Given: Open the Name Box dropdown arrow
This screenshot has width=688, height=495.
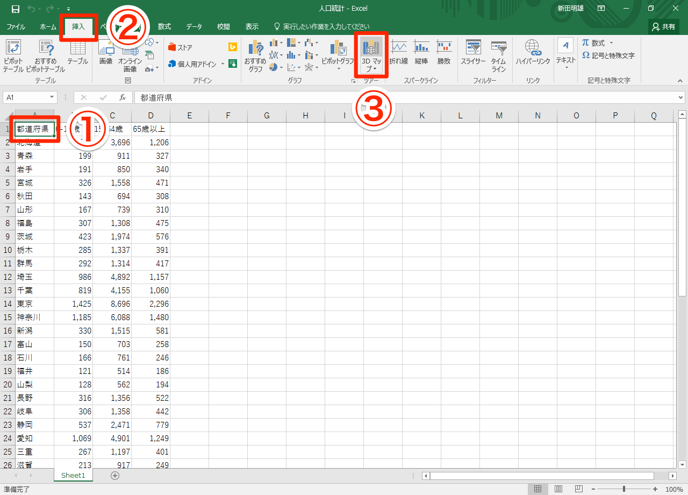Looking at the screenshot, I should 52,97.
